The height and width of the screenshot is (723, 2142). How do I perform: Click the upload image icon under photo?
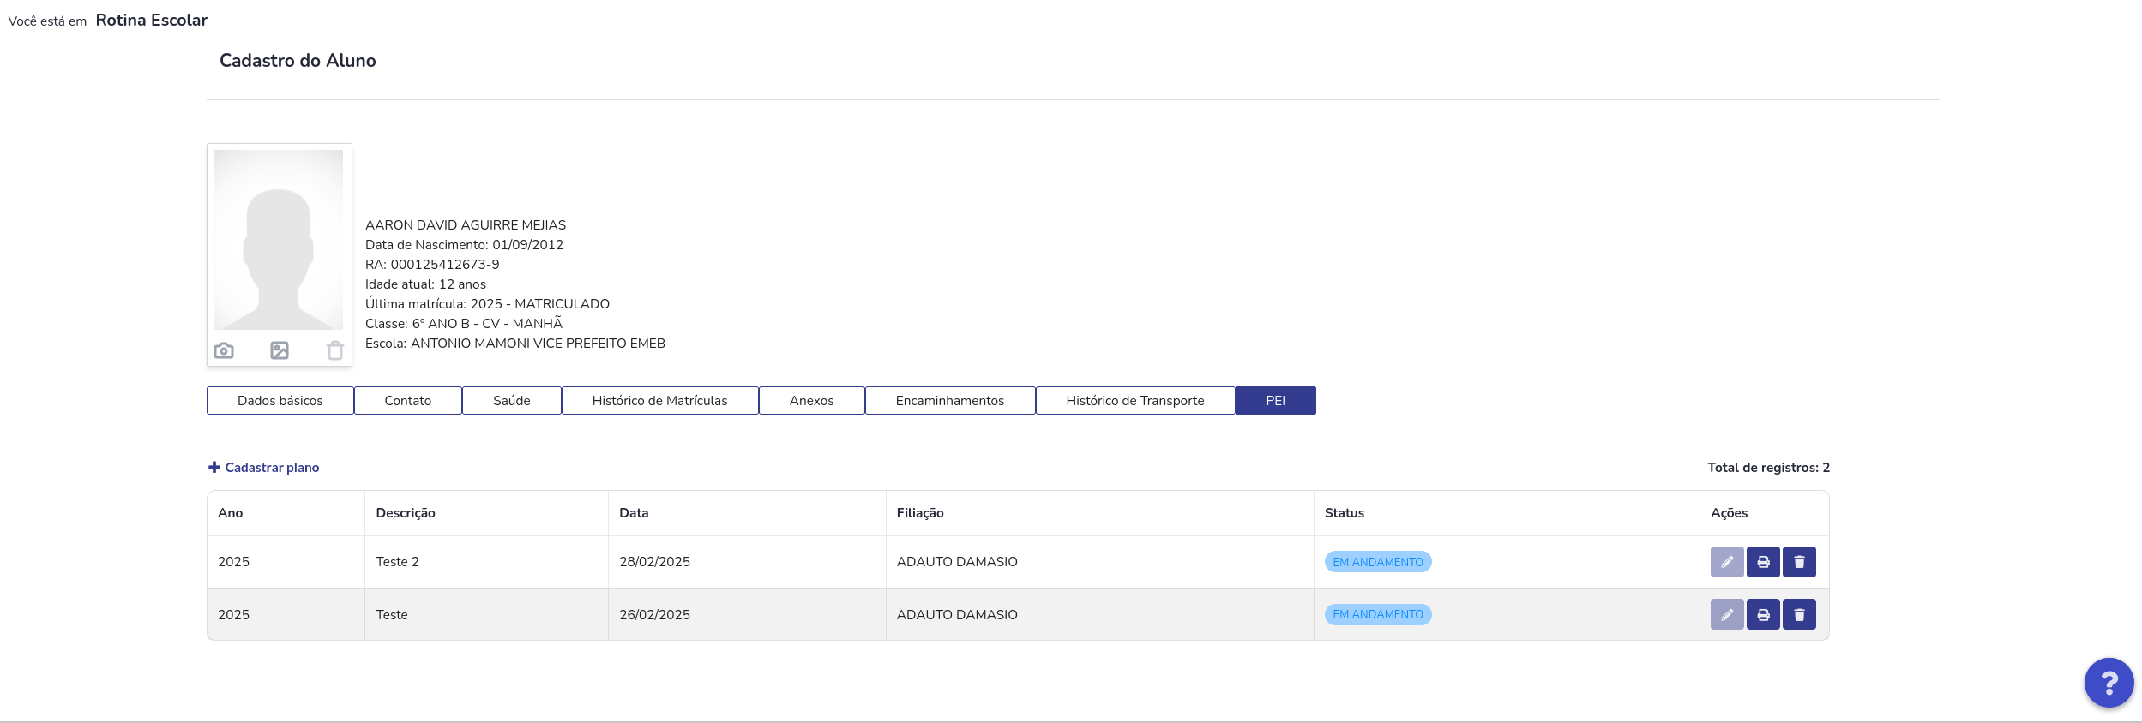[280, 350]
